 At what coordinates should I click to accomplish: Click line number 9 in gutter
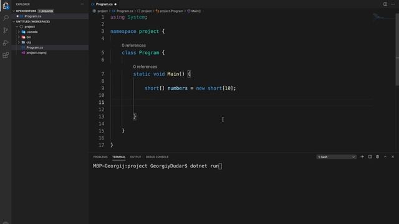[x=102, y=88]
